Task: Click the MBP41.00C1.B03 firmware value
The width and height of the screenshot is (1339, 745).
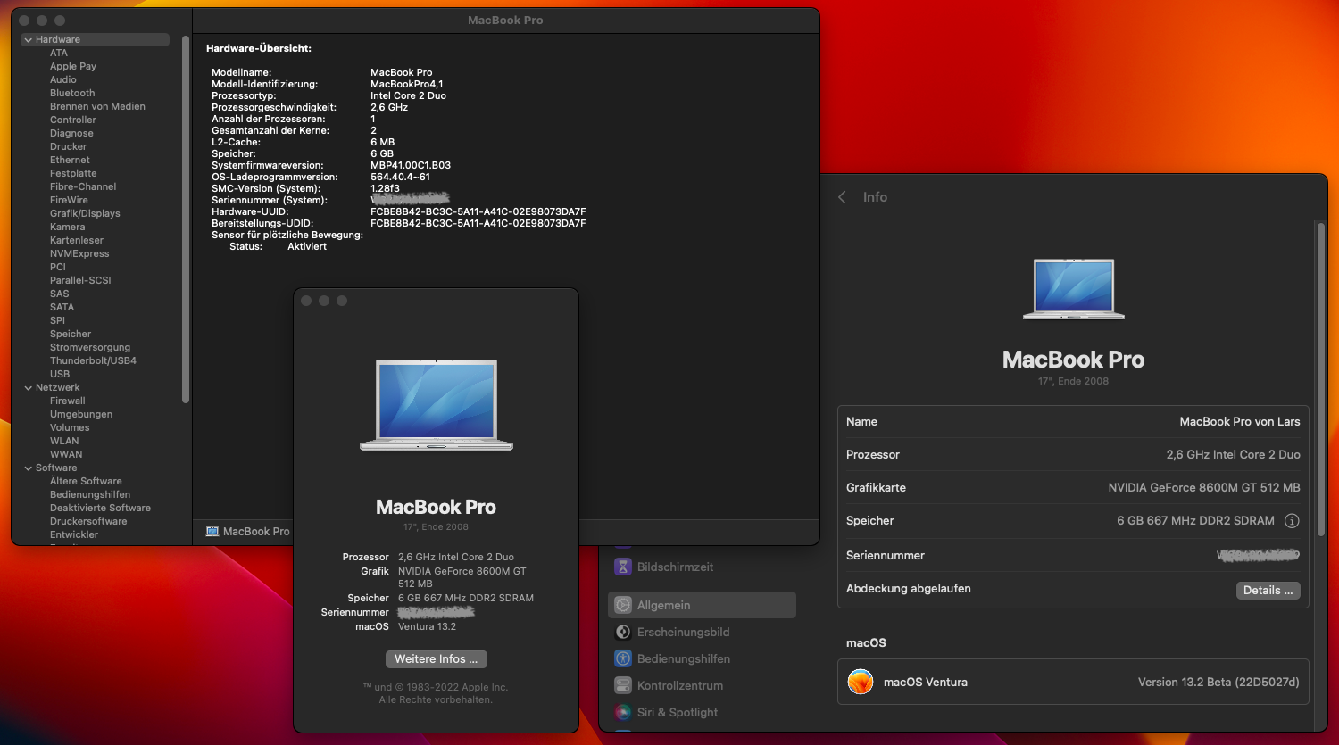Action: pyautogui.click(x=411, y=165)
